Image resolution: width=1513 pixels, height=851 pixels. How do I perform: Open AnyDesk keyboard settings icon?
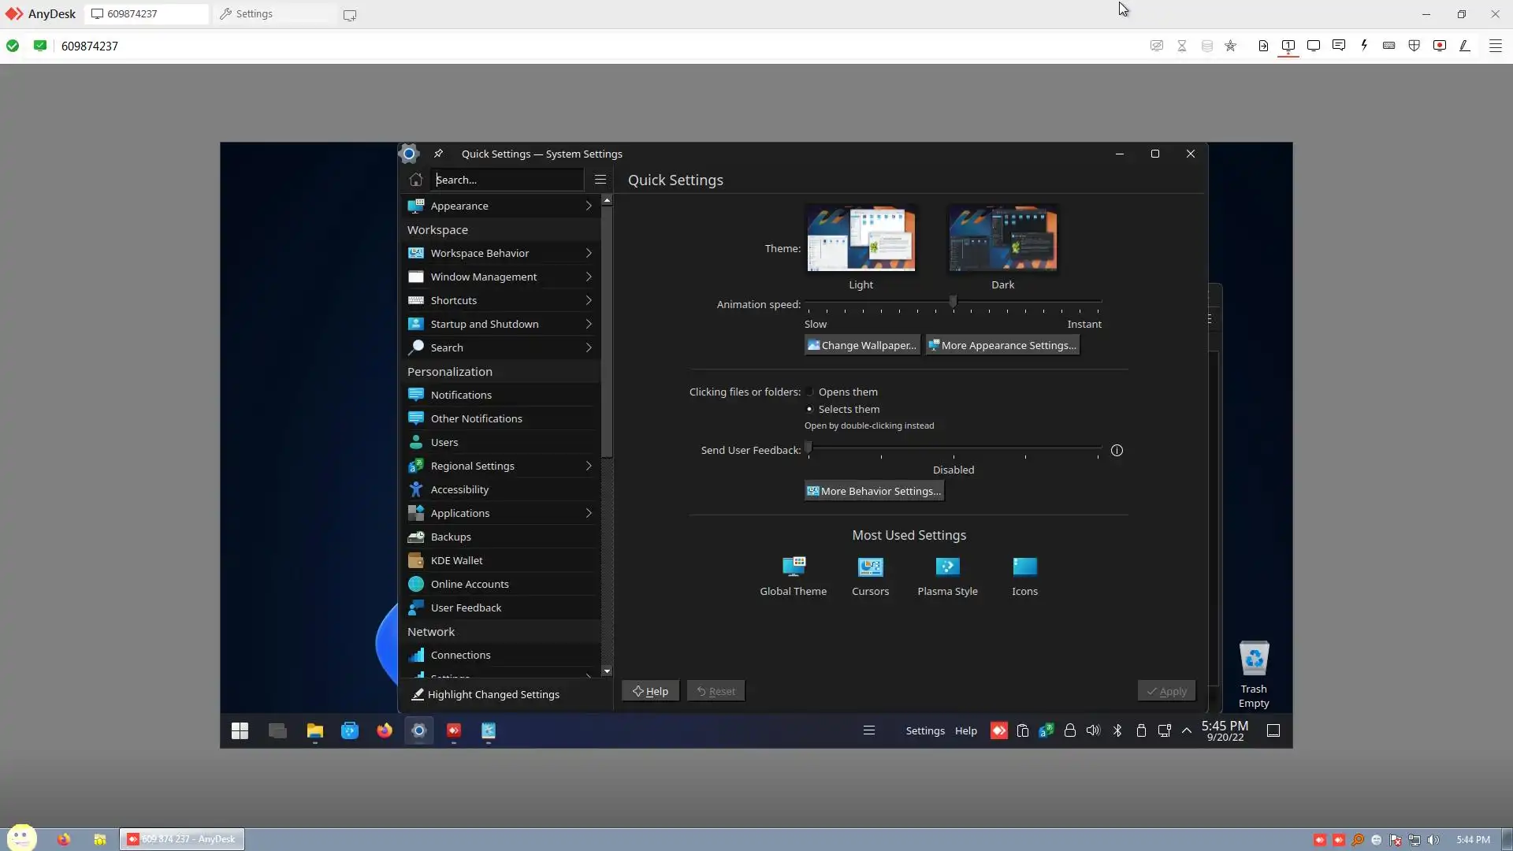1388,46
